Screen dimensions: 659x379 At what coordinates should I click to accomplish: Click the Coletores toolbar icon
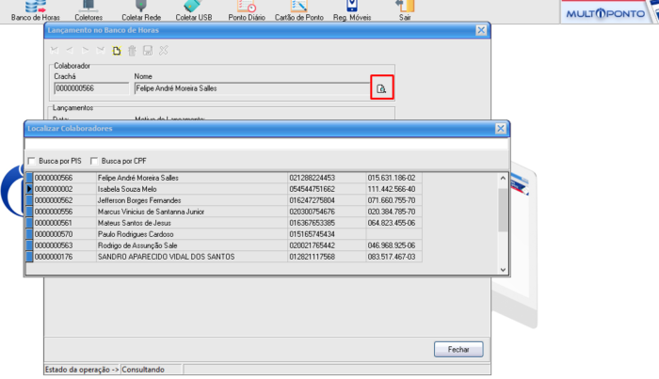[88, 10]
